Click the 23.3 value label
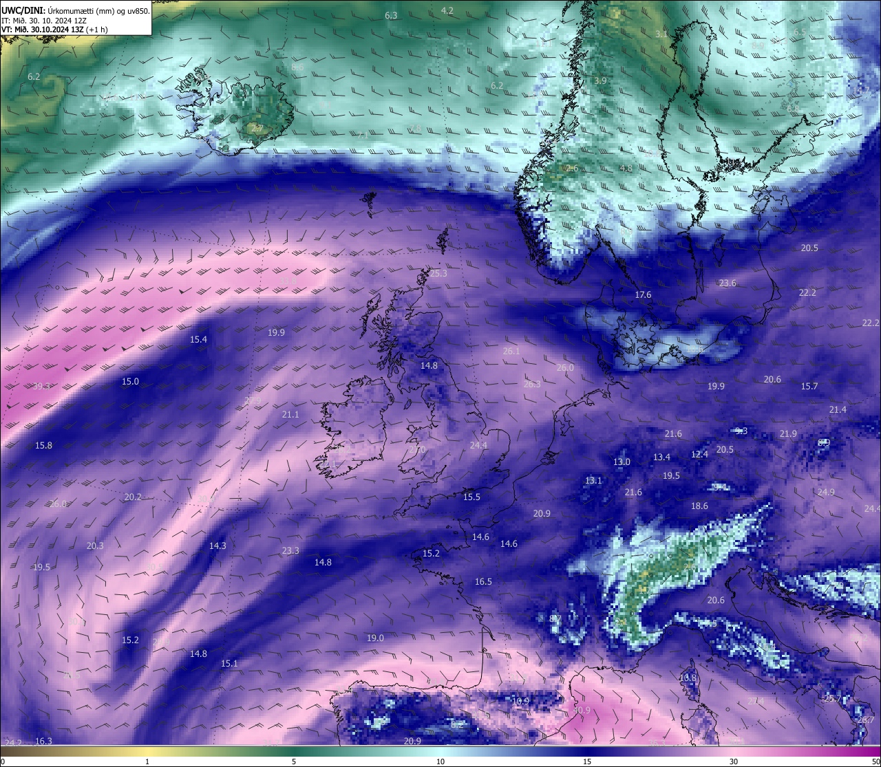 click(x=290, y=550)
